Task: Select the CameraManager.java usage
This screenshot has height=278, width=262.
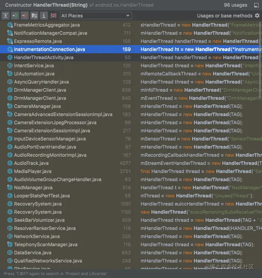Action: [131, 106]
